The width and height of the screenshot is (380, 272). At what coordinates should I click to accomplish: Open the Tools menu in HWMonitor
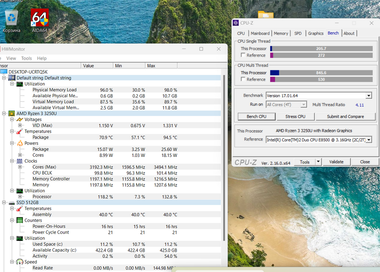pos(26,58)
